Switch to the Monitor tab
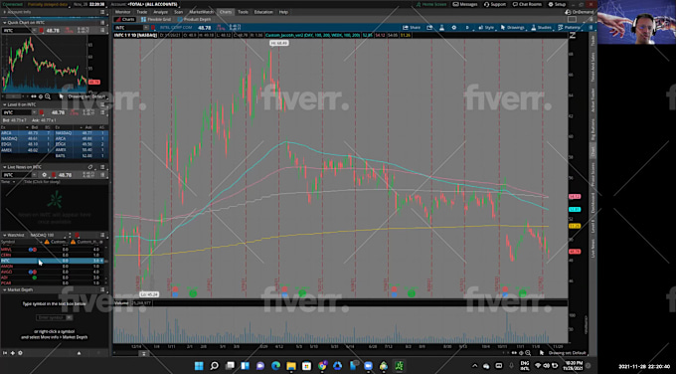Viewport: 676px width, 374px height. 123,12
